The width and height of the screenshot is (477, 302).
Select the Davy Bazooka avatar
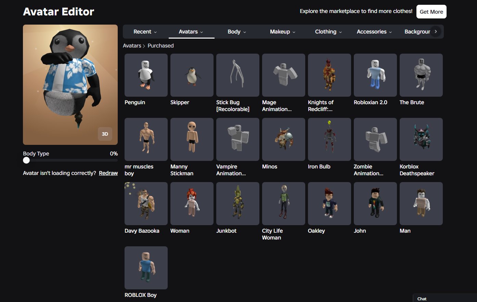(x=146, y=204)
